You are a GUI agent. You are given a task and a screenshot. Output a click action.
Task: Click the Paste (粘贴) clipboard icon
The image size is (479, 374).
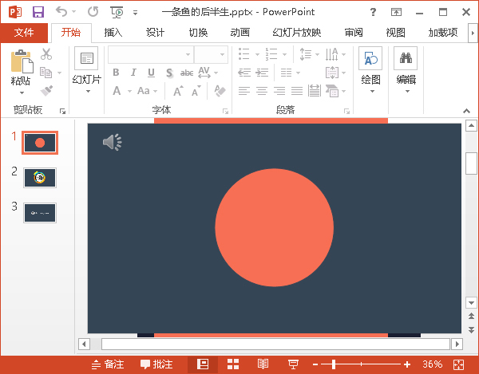click(x=22, y=68)
